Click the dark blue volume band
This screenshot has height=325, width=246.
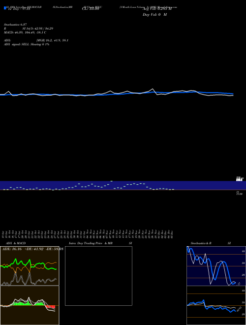pos(123,185)
